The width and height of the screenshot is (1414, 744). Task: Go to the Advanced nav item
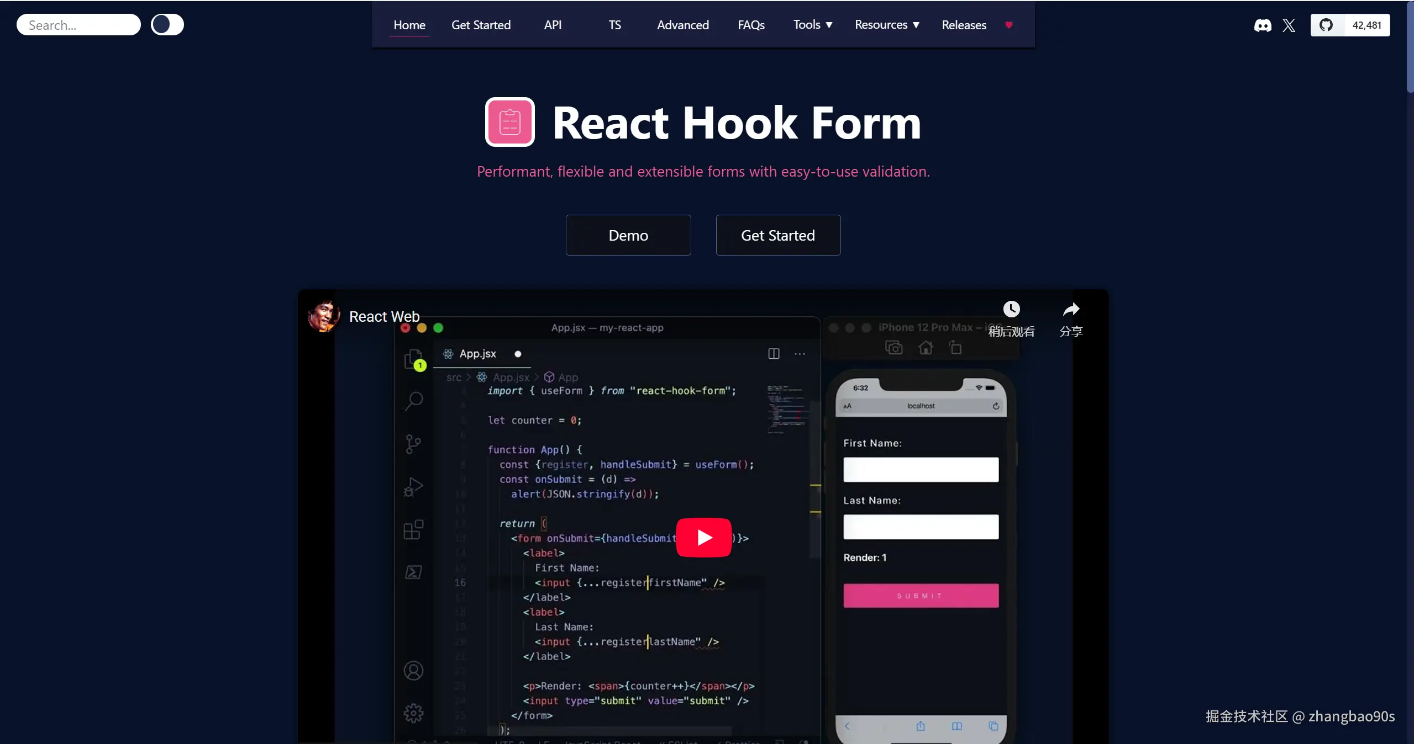(682, 25)
